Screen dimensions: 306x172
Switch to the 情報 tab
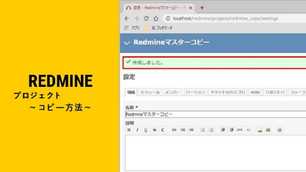pyautogui.click(x=131, y=92)
